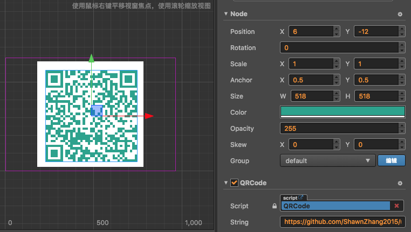Click the Size W input field
The width and height of the screenshot is (411, 232).
click(312, 96)
